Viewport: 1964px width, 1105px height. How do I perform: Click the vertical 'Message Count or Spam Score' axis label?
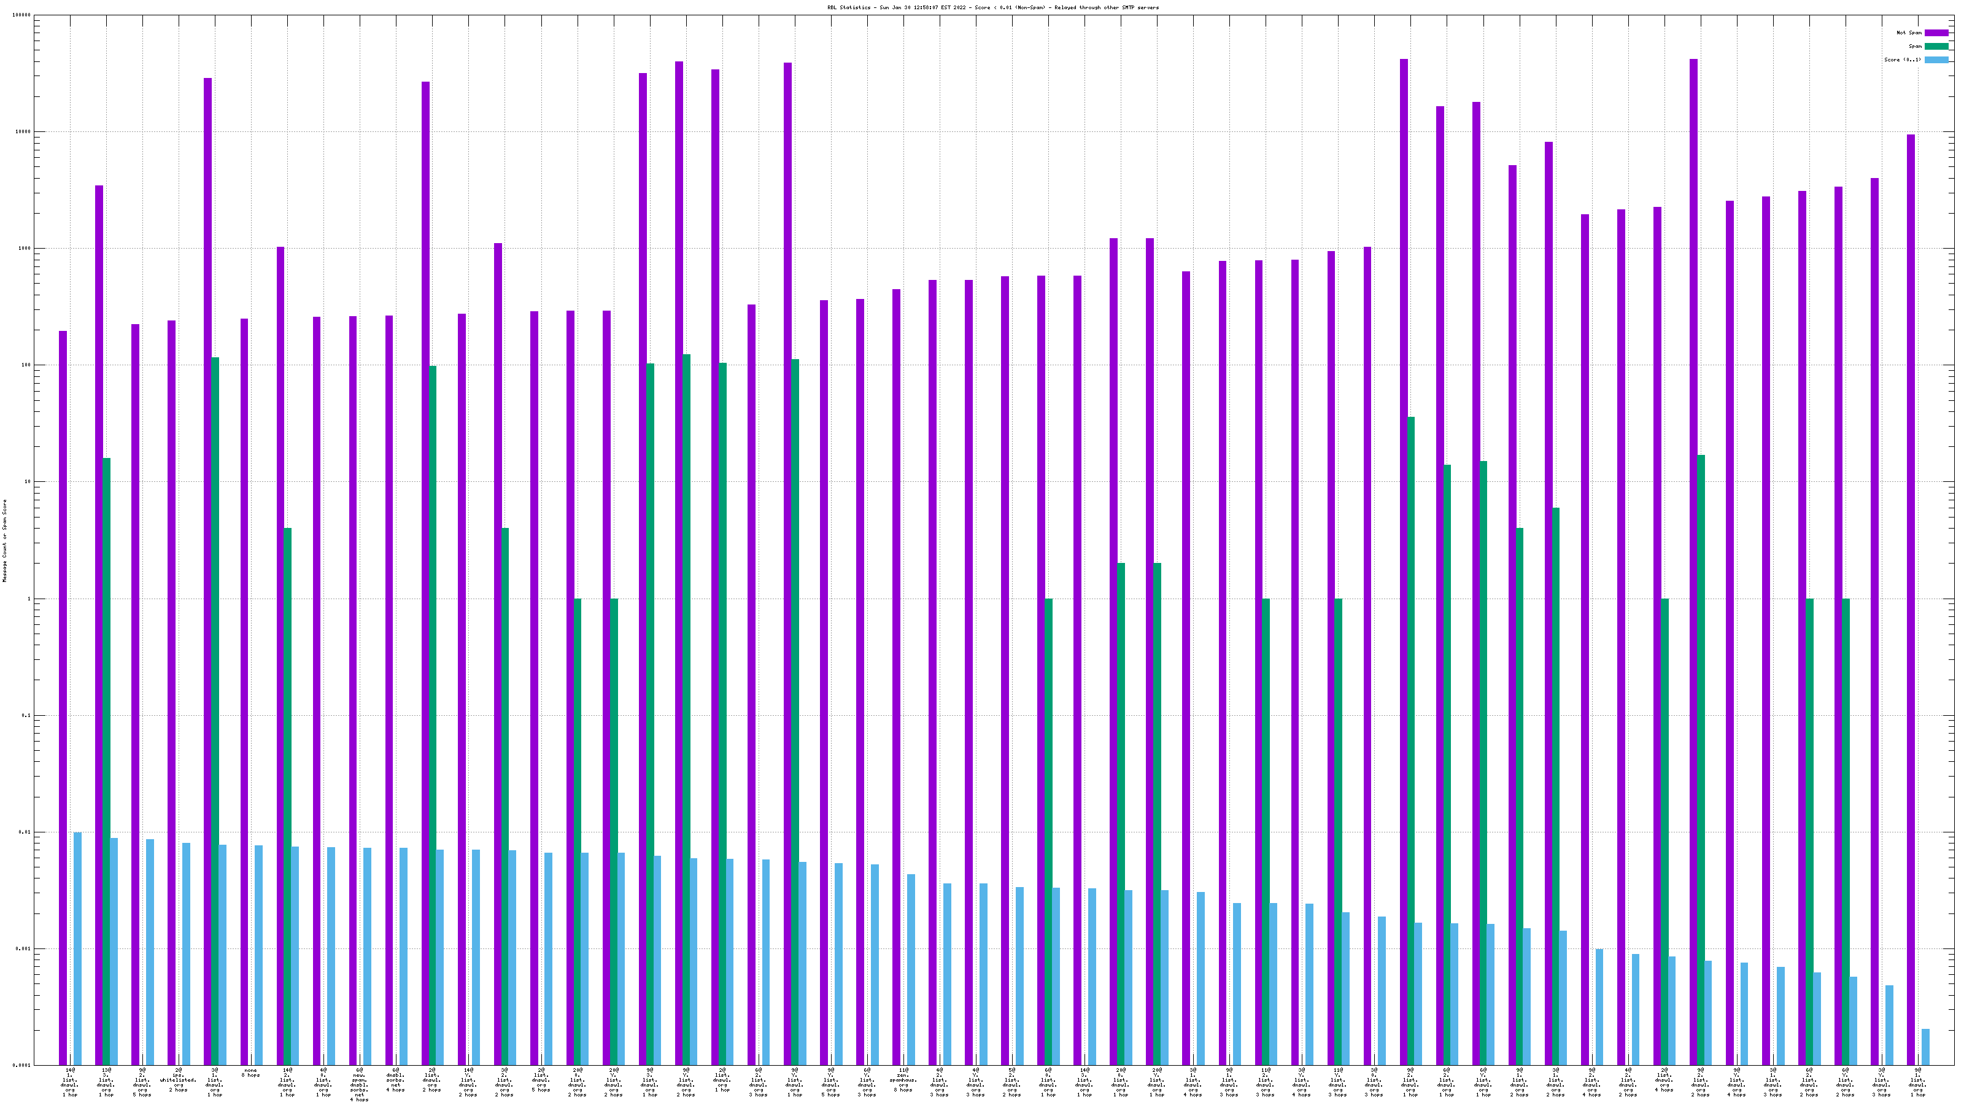pyautogui.click(x=4, y=541)
